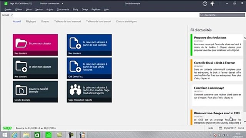Open the Divers menu
The width and height of the screenshot is (246, 138).
click(85, 9)
